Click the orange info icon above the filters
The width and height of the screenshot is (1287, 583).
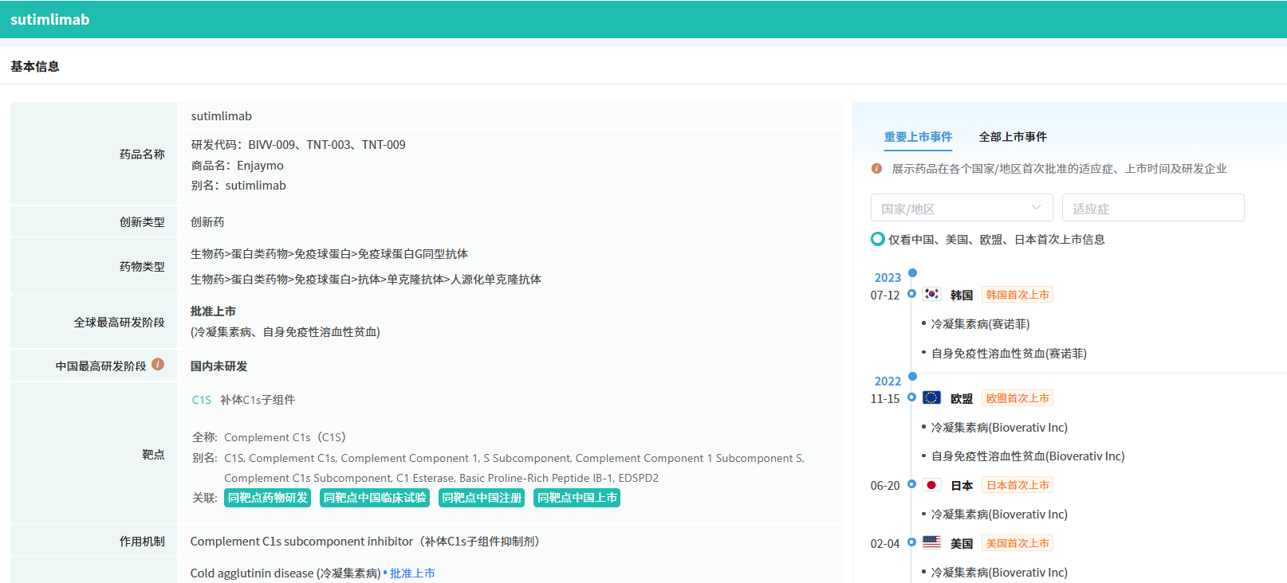click(x=876, y=169)
